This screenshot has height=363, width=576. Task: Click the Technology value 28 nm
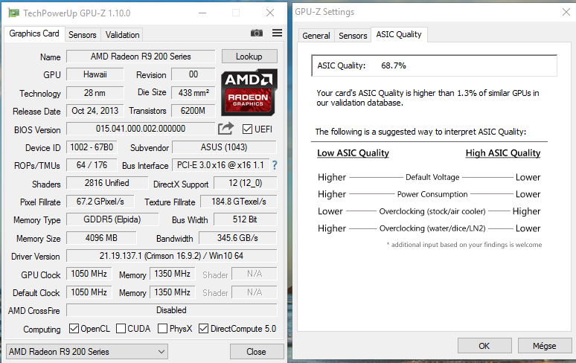click(95, 93)
